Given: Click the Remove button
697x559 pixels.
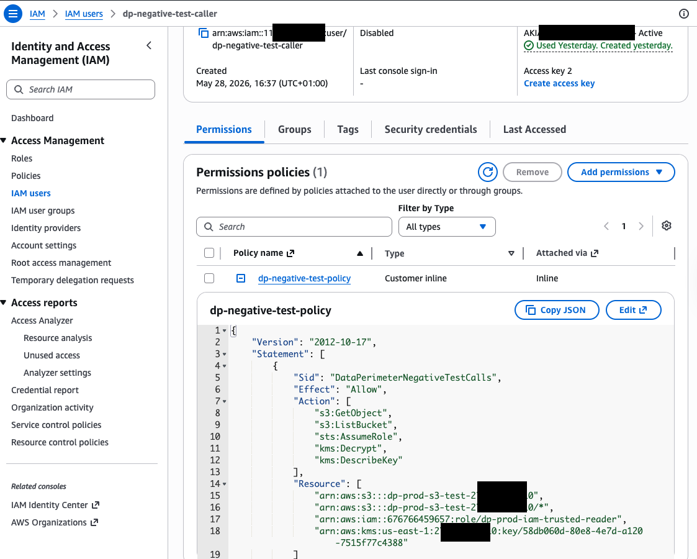Looking at the screenshot, I should coord(532,172).
